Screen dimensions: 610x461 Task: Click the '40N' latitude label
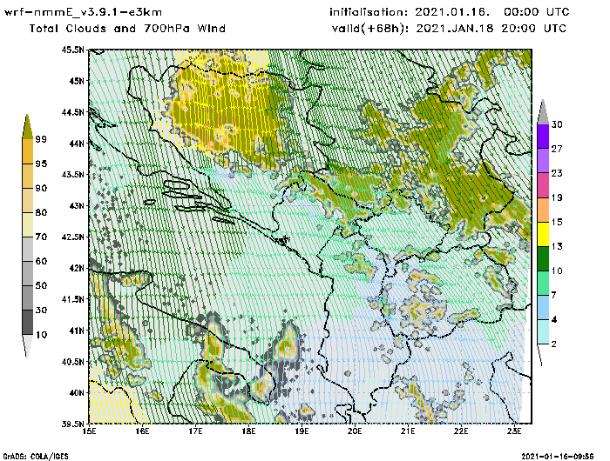(77, 393)
